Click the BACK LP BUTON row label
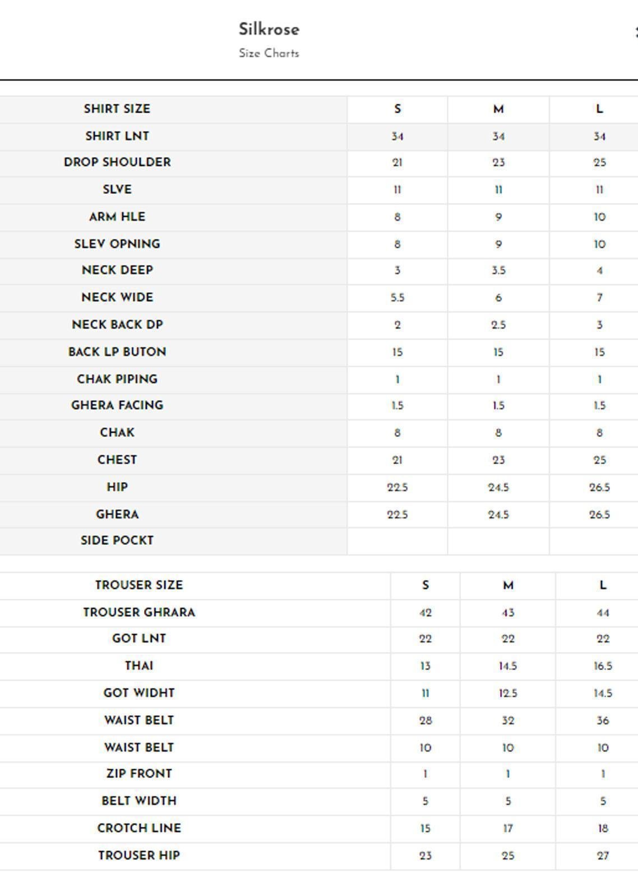The width and height of the screenshot is (638, 888). pyautogui.click(x=117, y=352)
